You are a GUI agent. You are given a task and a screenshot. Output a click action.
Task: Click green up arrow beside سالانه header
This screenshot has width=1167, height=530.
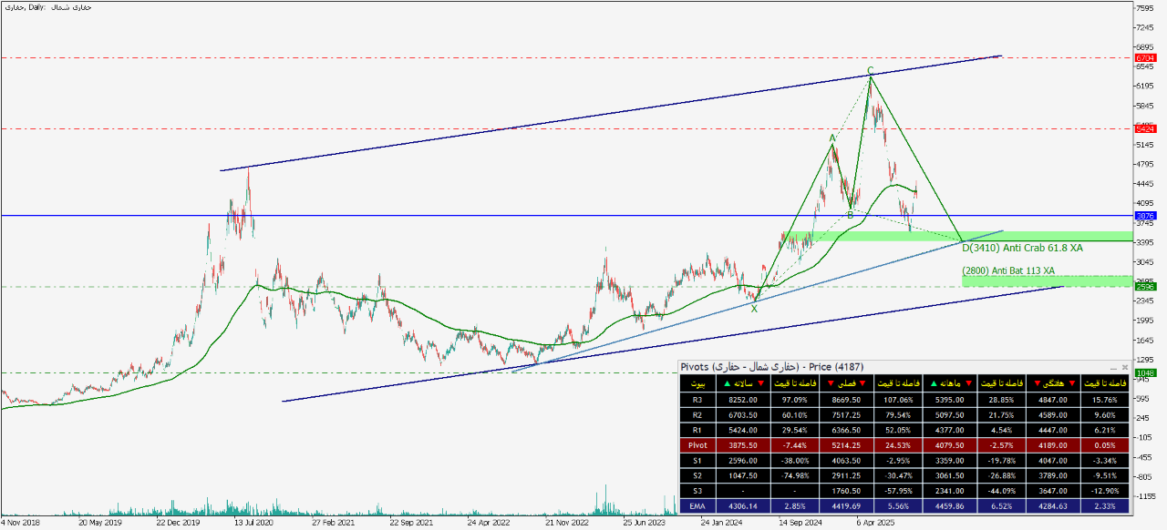[726, 385]
